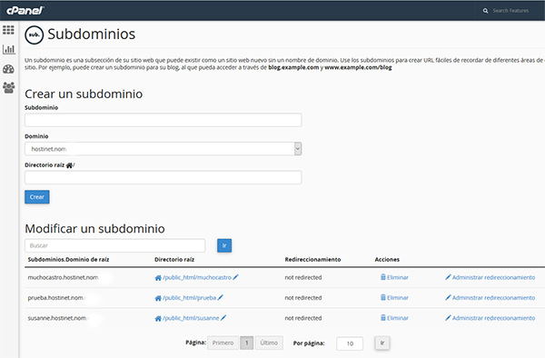
Task: Open /public_html/muchocastro directory link
Action: point(197,277)
